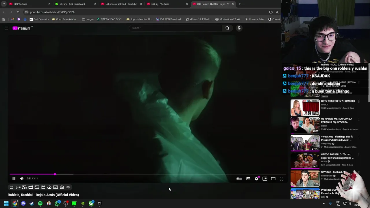Click the Buscar search field
The image size is (370, 208).
[x=175, y=28]
